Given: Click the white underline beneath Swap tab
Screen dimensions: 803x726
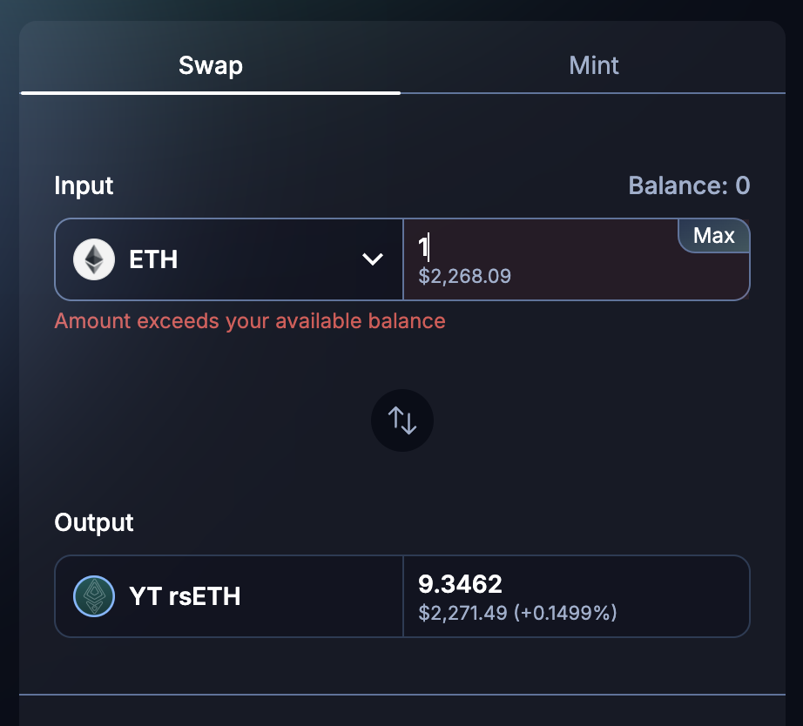Looking at the screenshot, I should [210, 91].
